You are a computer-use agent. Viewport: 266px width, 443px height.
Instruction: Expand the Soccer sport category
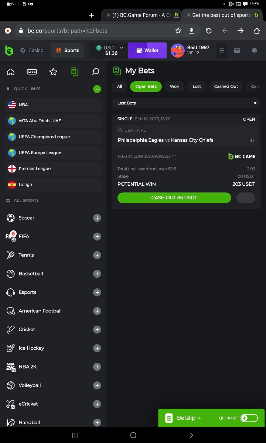click(97, 218)
